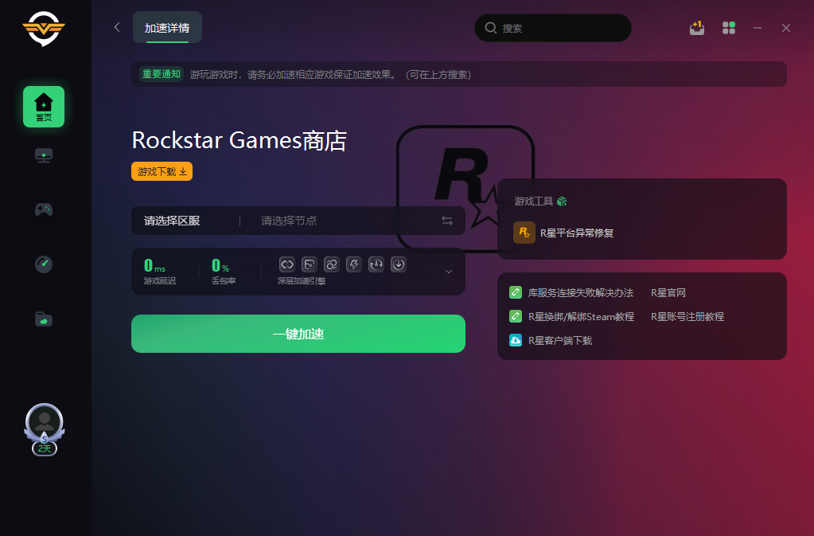814x536 pixels.
Task: Click the 重要通知 notice label
Action: 162,74
